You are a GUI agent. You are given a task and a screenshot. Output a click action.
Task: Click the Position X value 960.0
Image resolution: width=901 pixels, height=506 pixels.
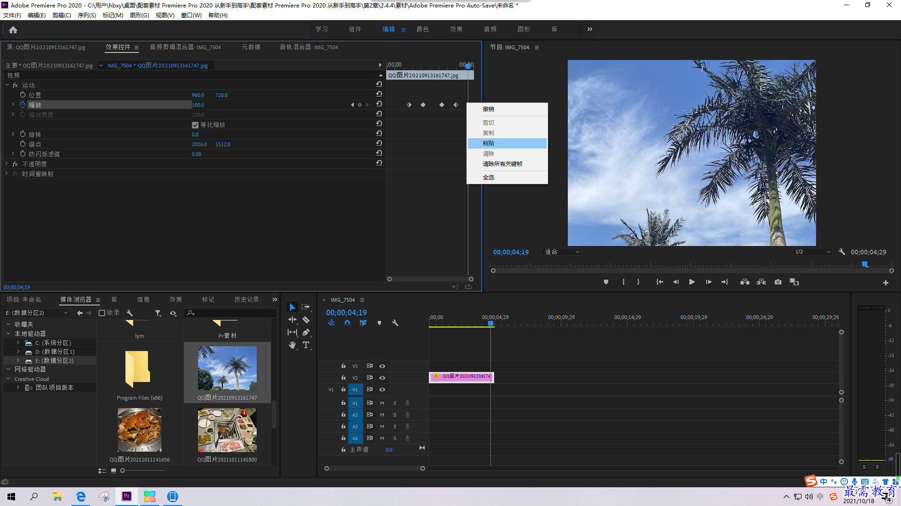(x=198, y=95)
